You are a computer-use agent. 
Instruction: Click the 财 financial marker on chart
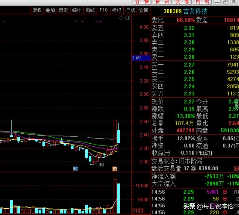(x=75, y=169)
